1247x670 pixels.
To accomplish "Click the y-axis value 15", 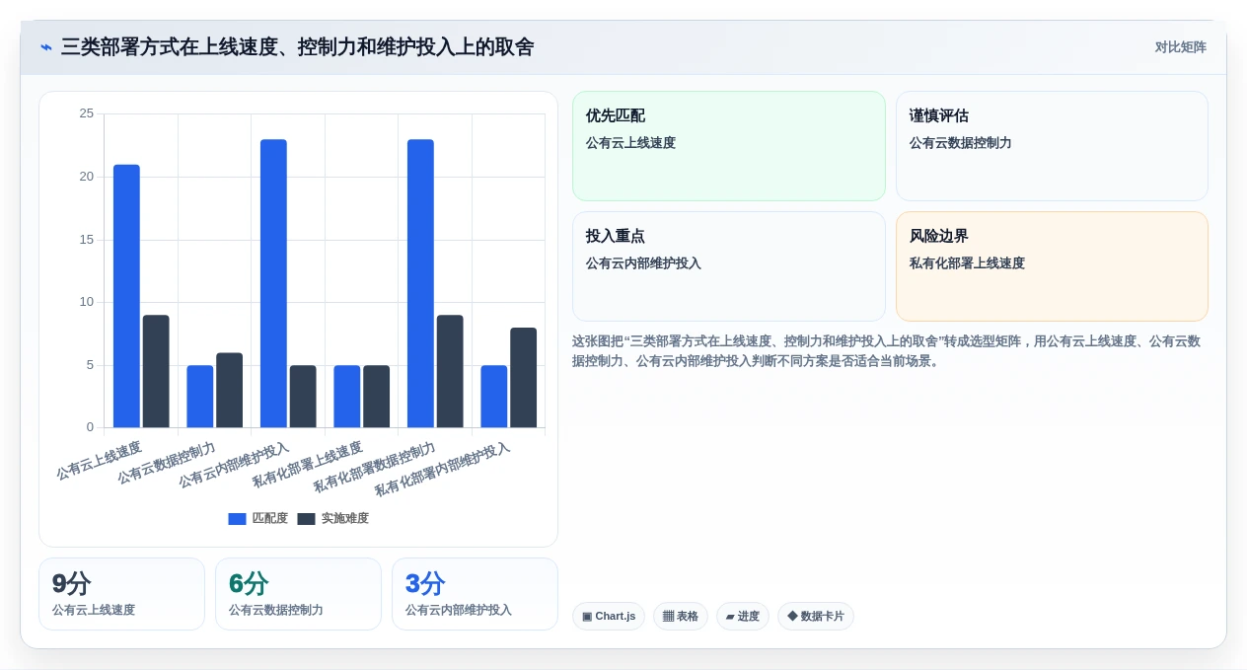I will coord(87,240).
